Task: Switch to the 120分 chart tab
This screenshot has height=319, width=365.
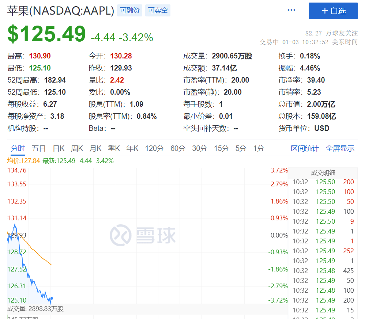Action: pyautogui.click(x=155, y=148)
